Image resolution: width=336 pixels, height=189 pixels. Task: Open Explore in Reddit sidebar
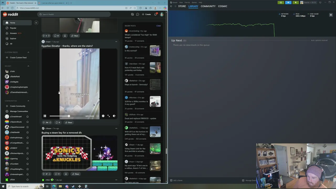point(17,39)
